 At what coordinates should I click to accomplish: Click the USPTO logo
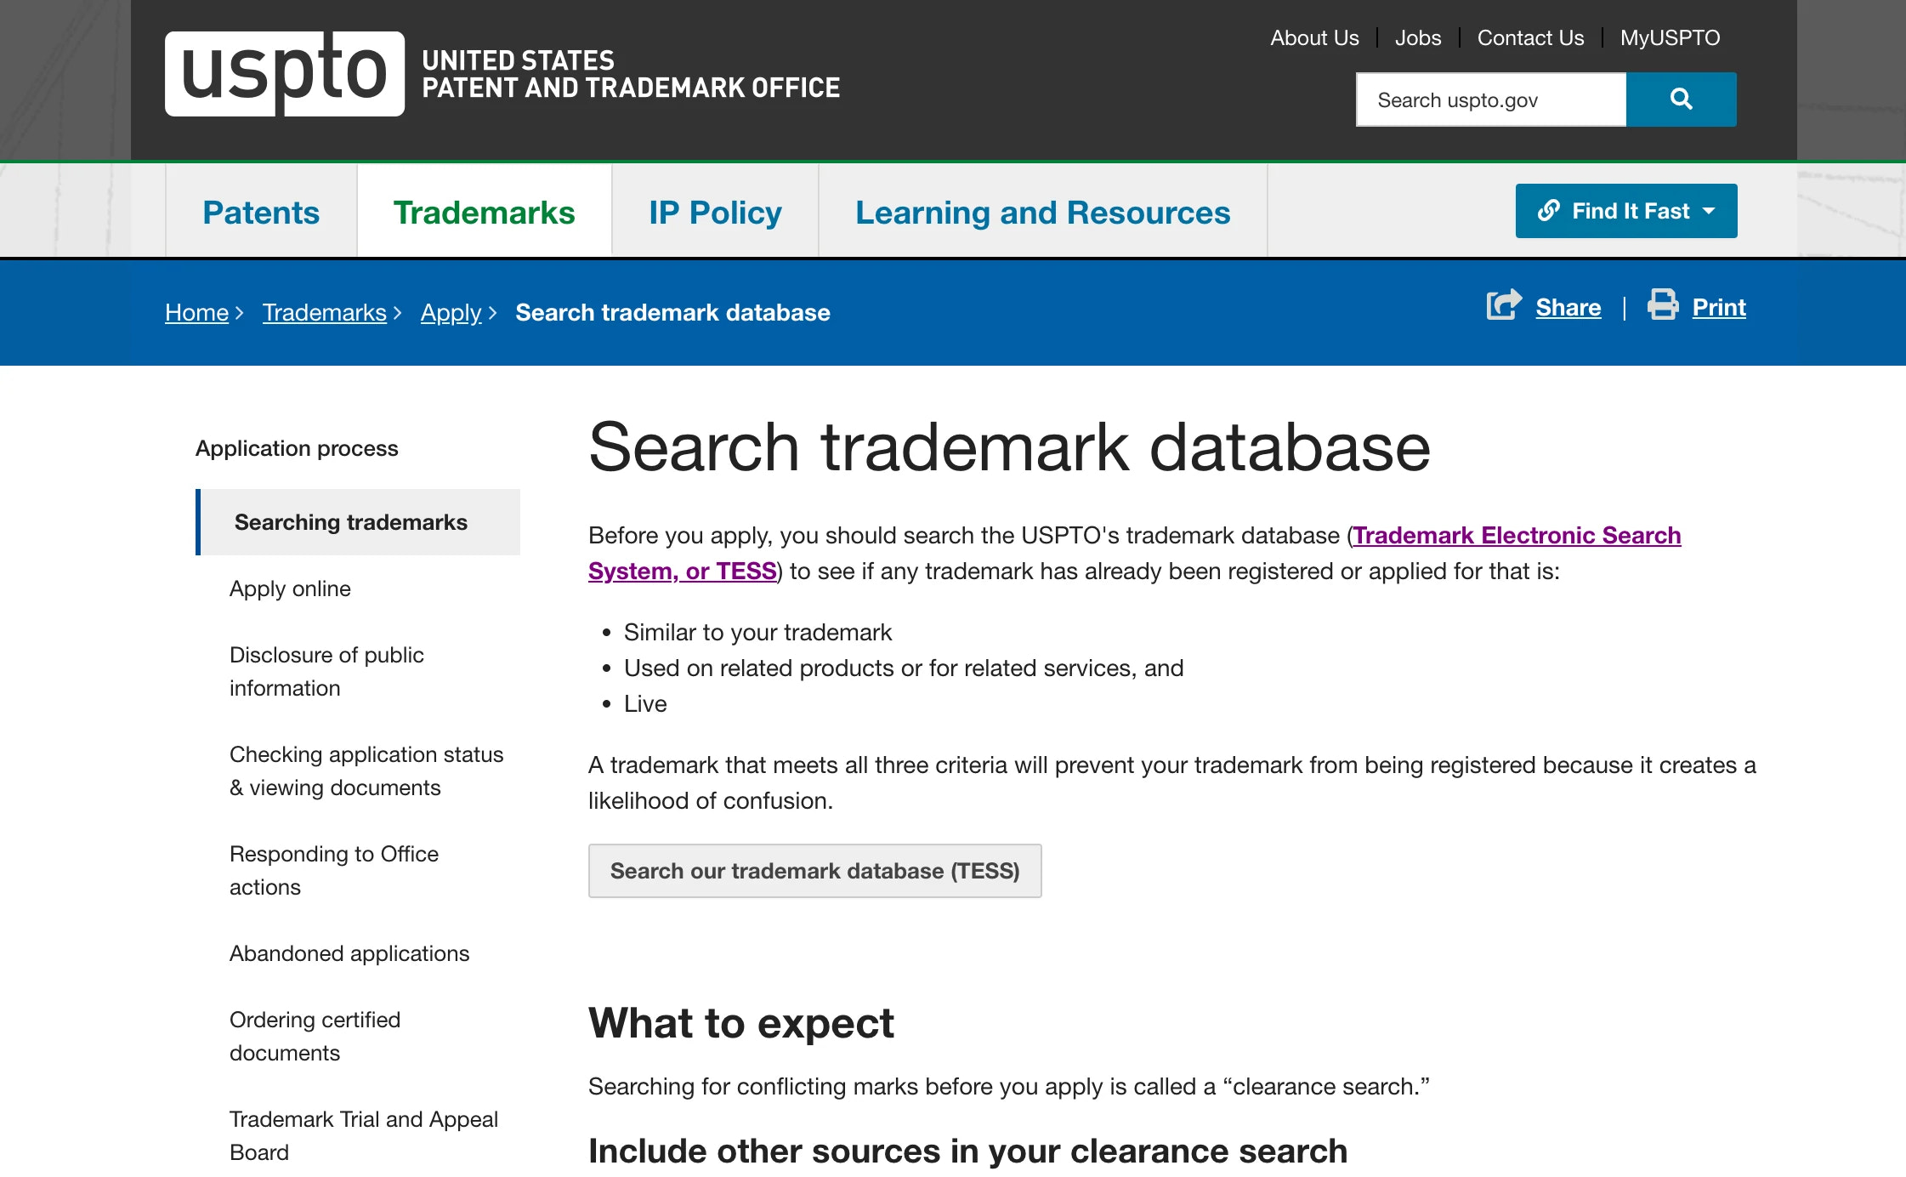[284, 75]
